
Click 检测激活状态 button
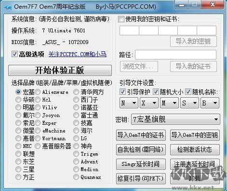coord(195,149)
